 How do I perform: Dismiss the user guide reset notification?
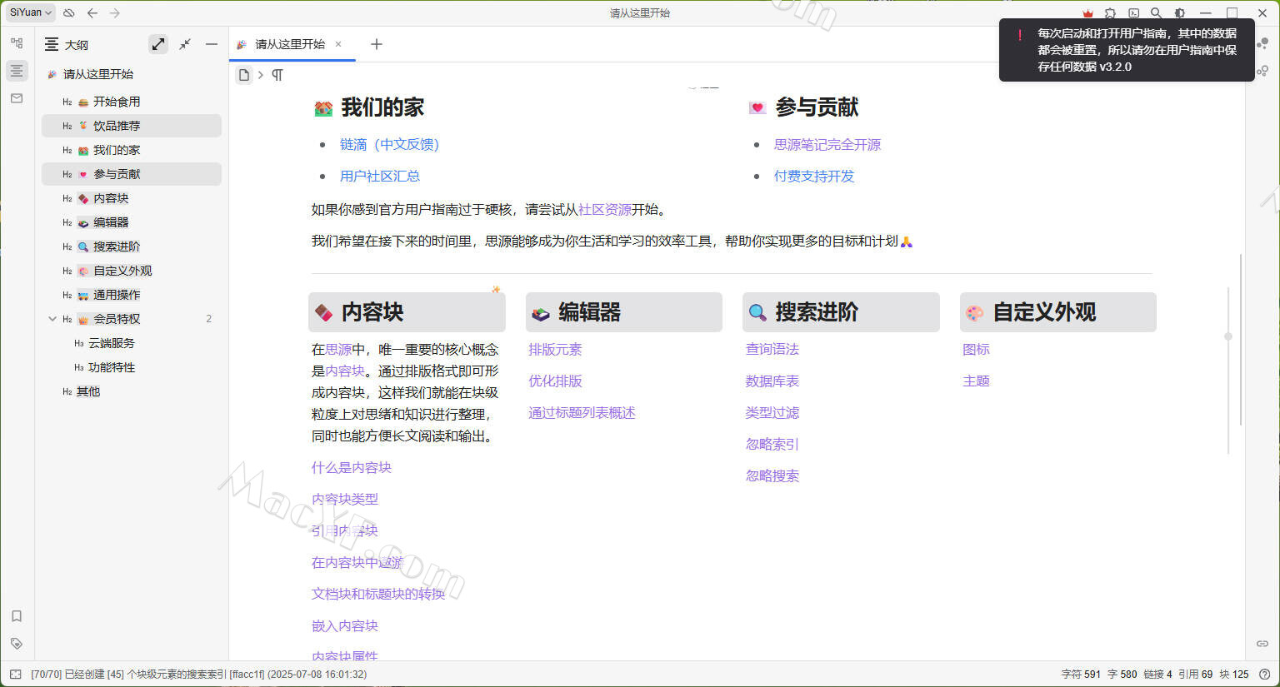pyautogui.click(x=1127, y=50)
